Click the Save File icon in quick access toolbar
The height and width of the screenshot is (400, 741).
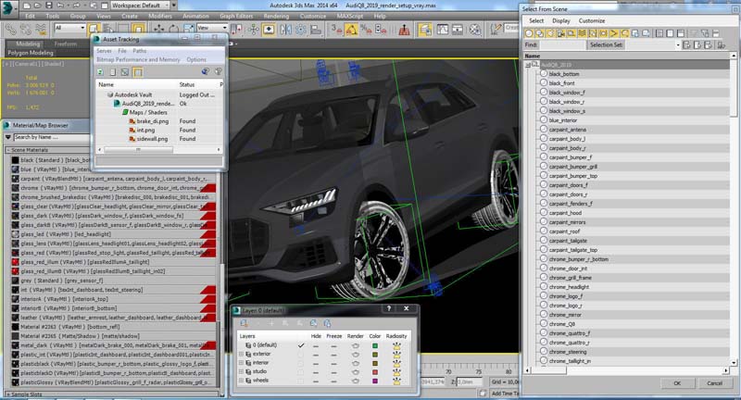pos(47,6)
